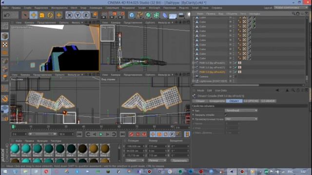Expand the Lightroom object in tree
312x175 pixels.
click(x=193, y=81)
